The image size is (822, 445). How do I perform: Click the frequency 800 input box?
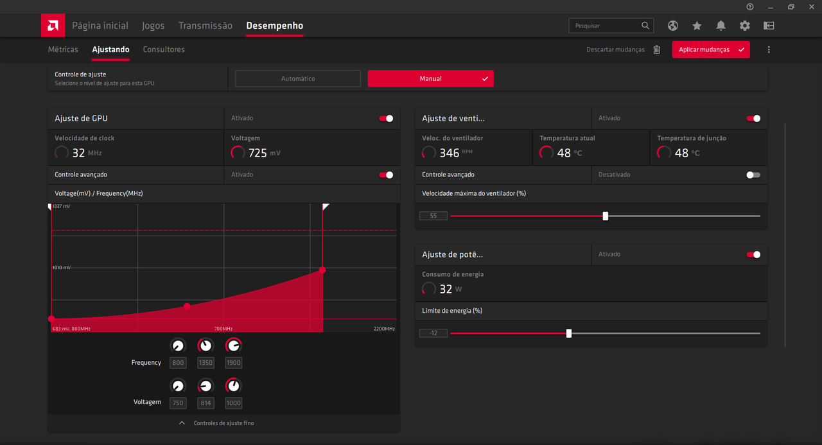[178, 363]
